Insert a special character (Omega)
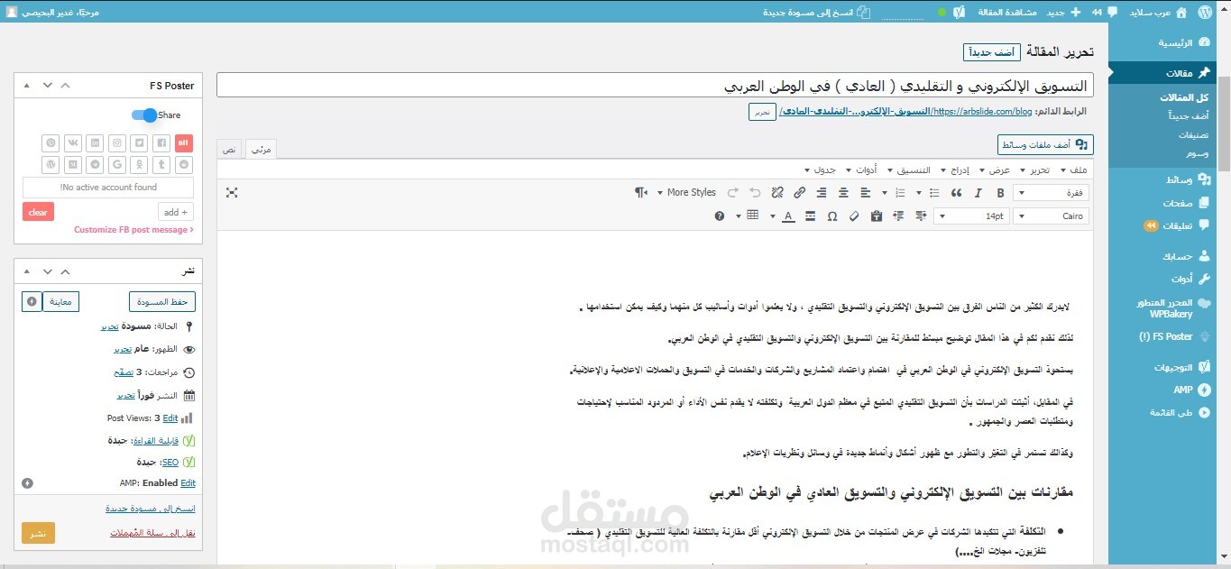This screenshot has height=569, width=1231. coord(831,216)
